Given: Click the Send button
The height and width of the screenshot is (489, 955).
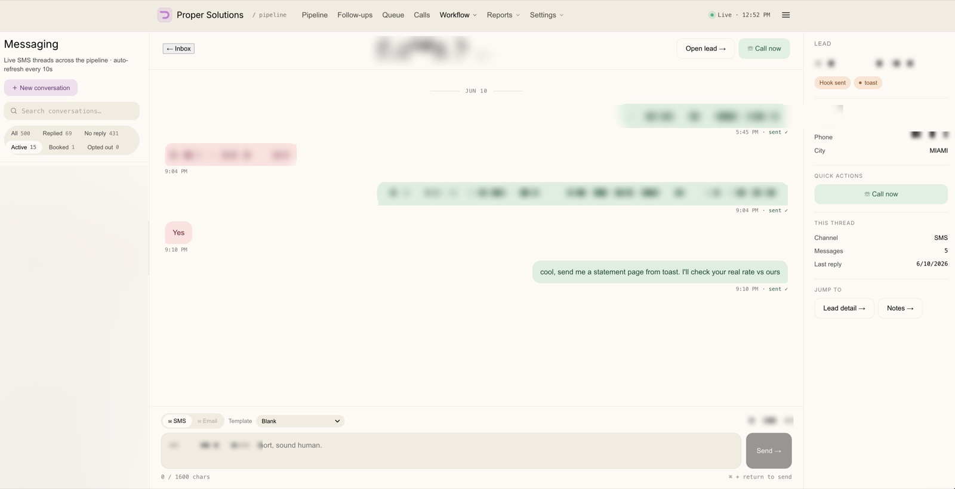Looking at the screenshot, I should (x=769, y=451).
